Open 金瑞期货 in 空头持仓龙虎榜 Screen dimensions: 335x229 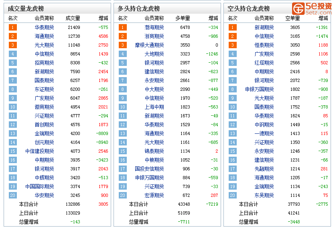264,186
